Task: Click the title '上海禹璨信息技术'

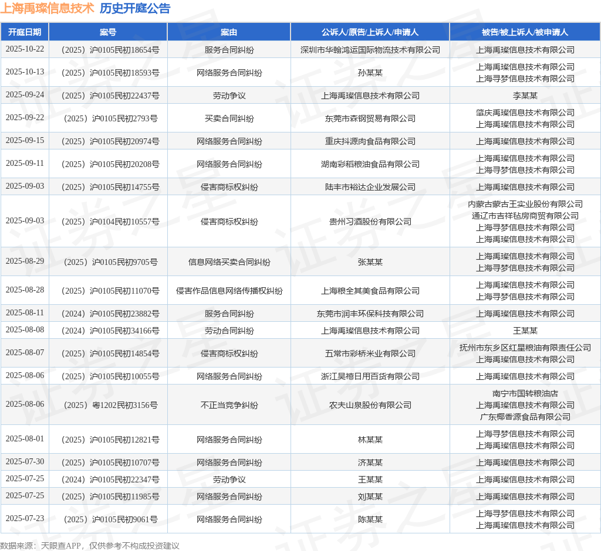Action: [47, 8]
